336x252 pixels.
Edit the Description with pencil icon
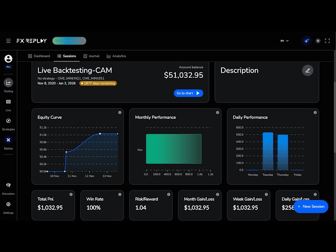click(x=308, y=70)
